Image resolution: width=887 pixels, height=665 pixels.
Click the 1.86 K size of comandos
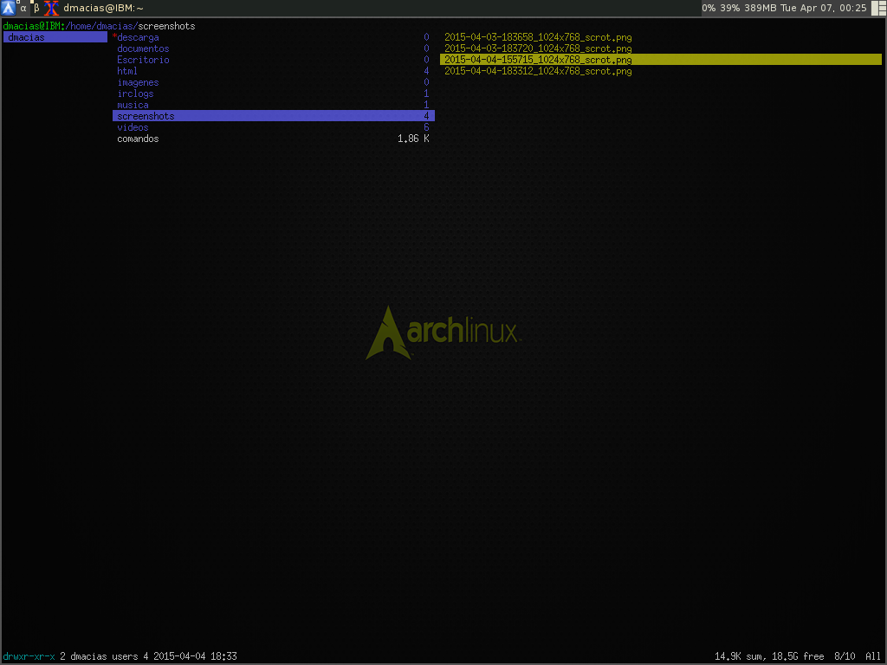click(x=413, y=139)
